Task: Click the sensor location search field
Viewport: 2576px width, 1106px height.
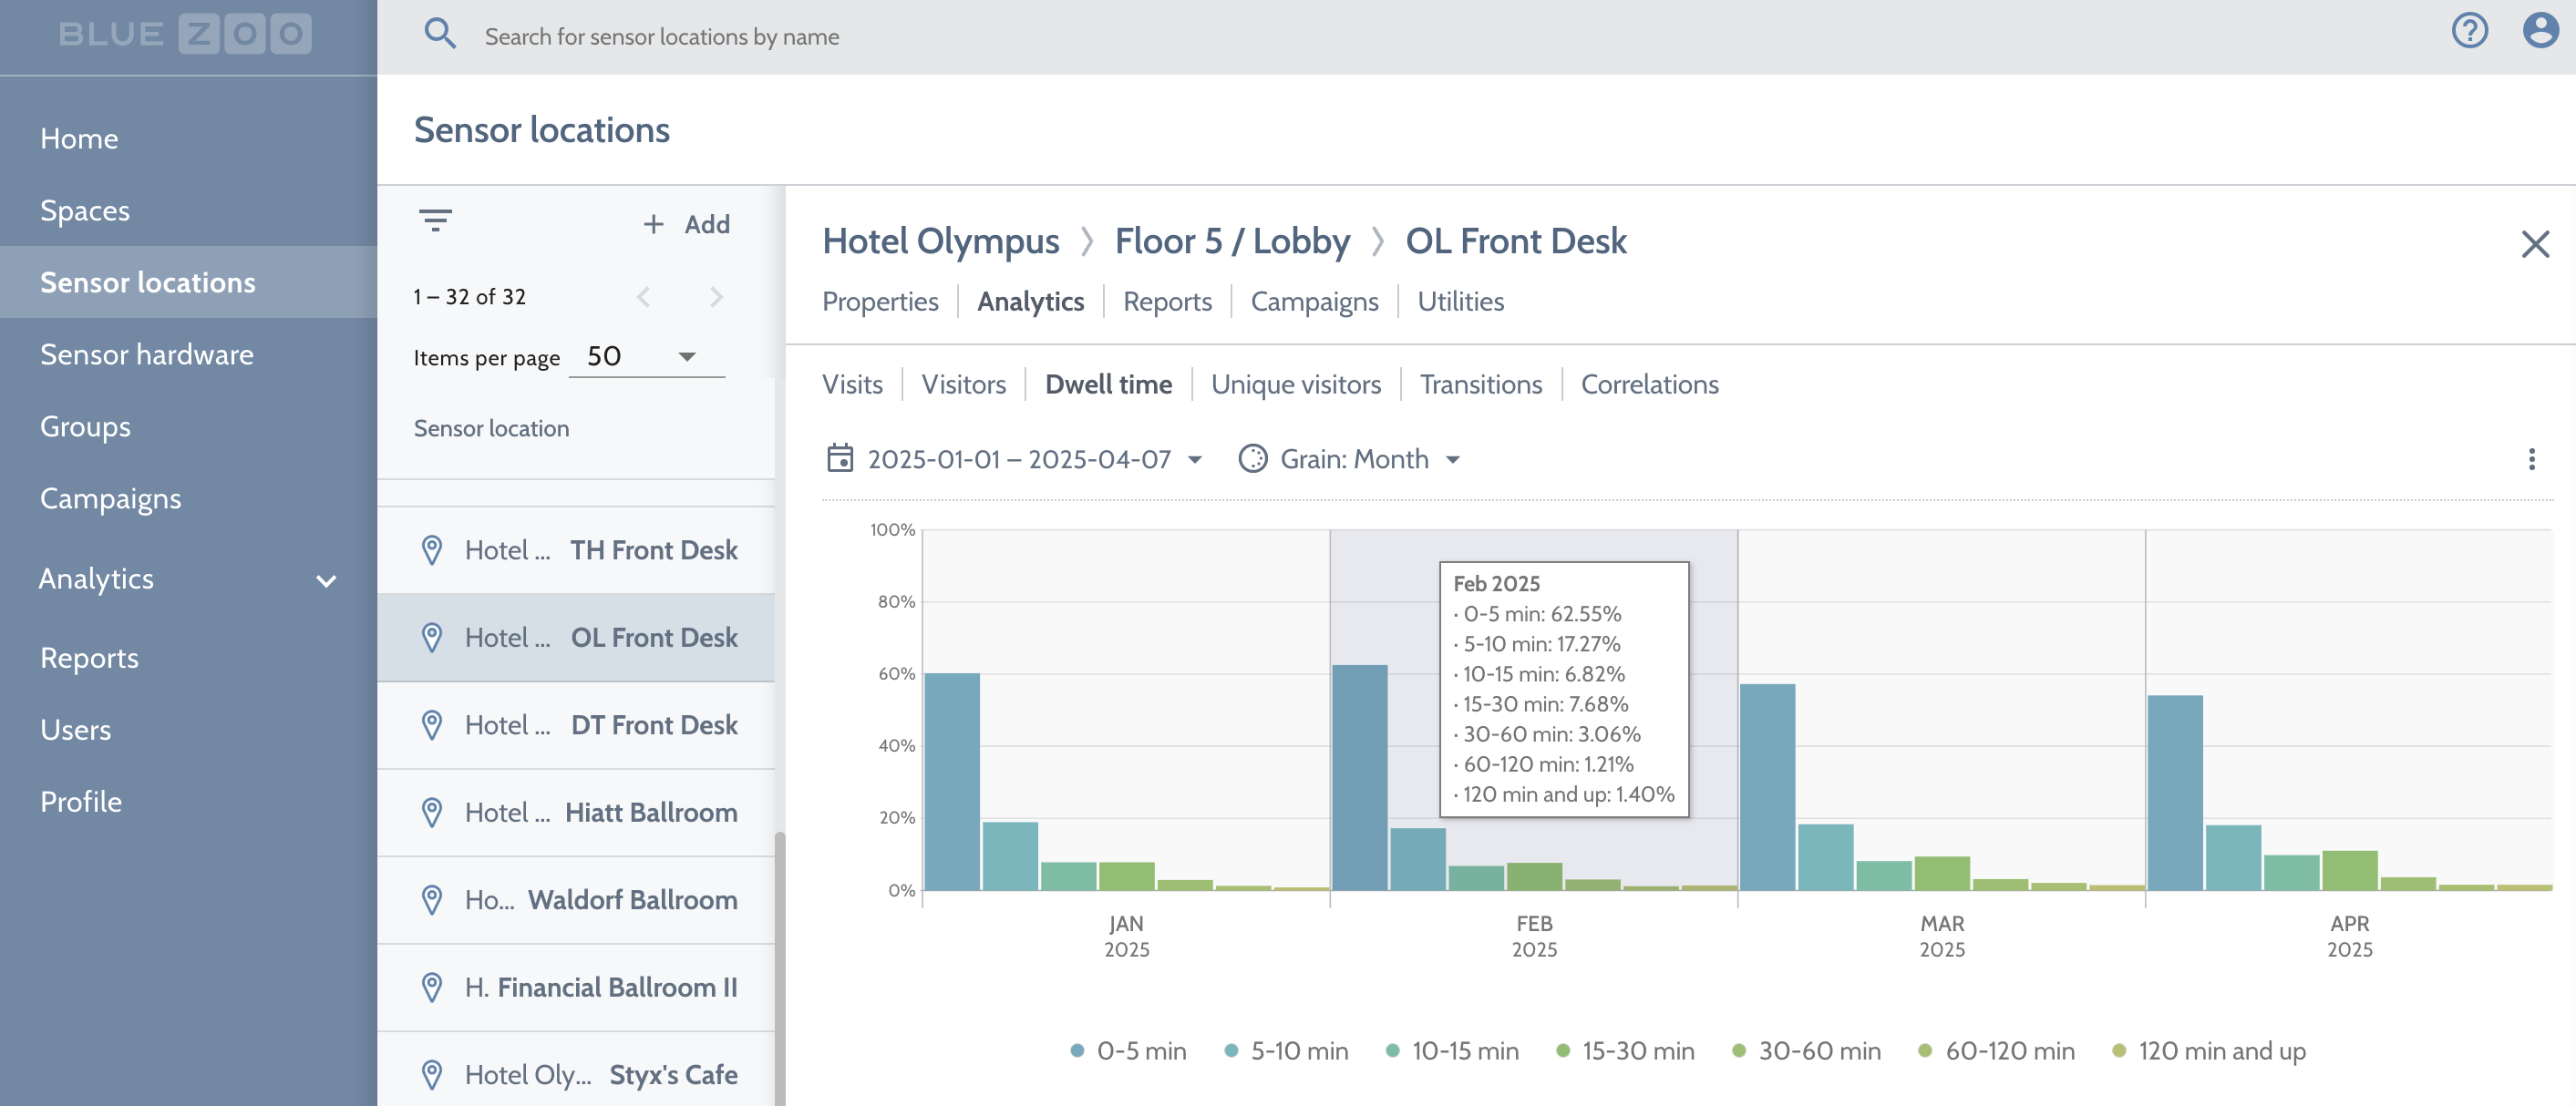Action: pos(661,37)
